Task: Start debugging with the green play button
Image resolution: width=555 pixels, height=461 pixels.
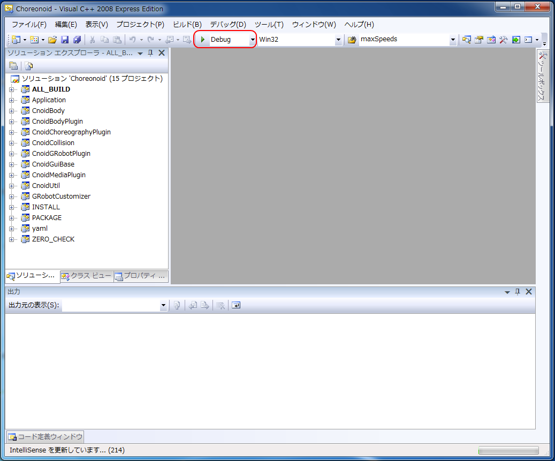Action: click(x=203, y=39)
